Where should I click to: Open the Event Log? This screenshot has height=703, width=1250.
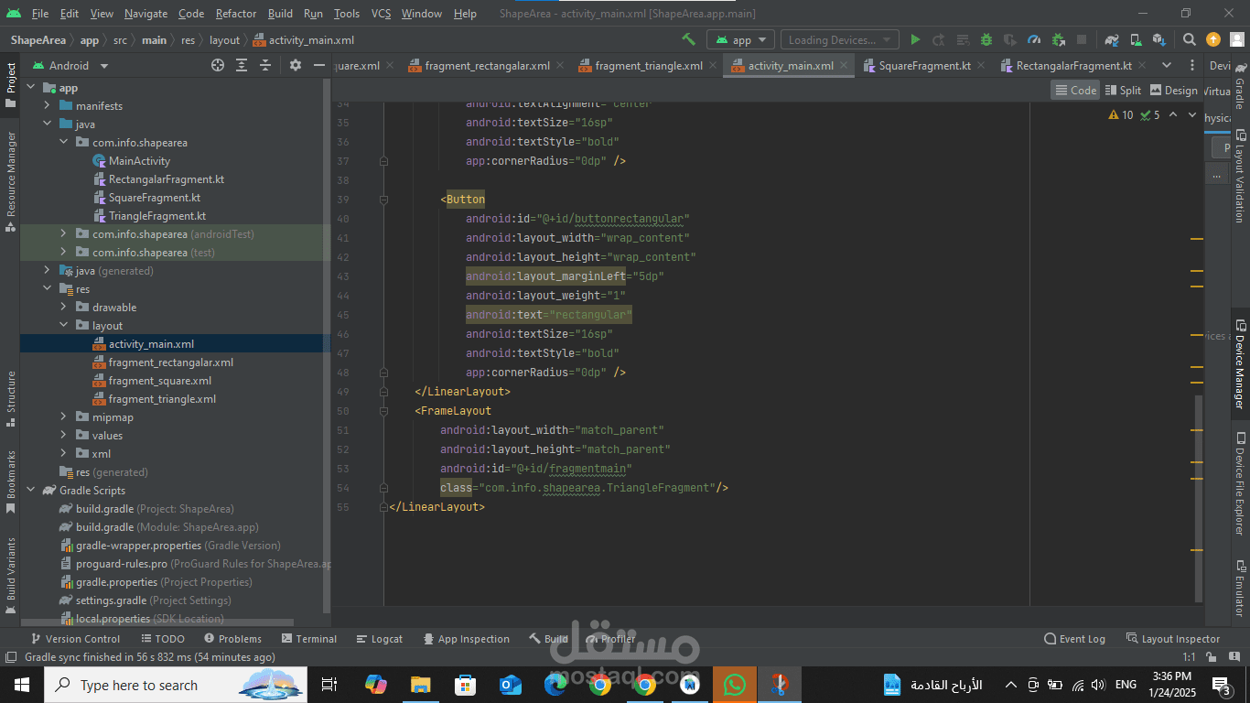tap(1074, 639)
